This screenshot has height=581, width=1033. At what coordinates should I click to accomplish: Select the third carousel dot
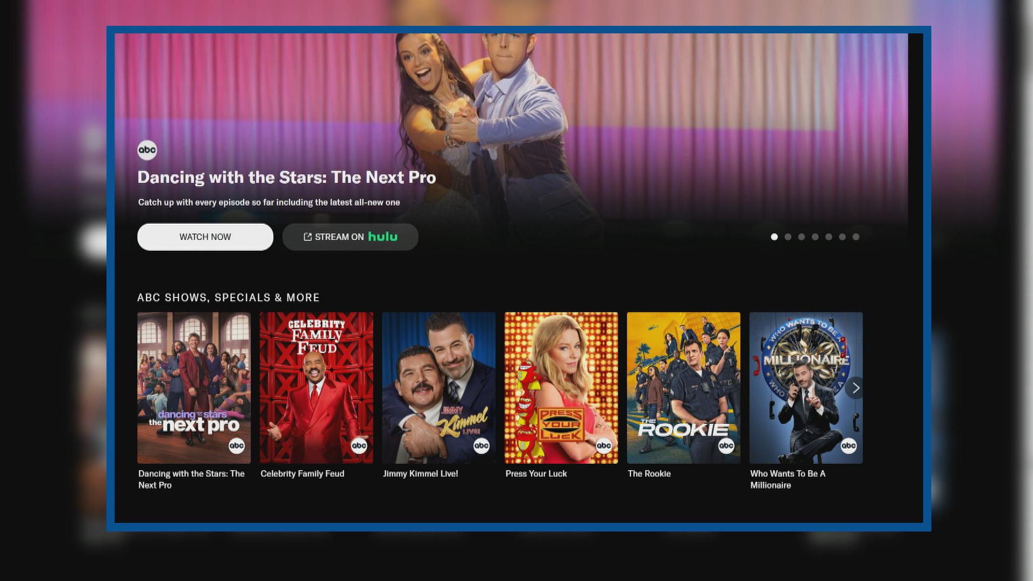point(802,237)
